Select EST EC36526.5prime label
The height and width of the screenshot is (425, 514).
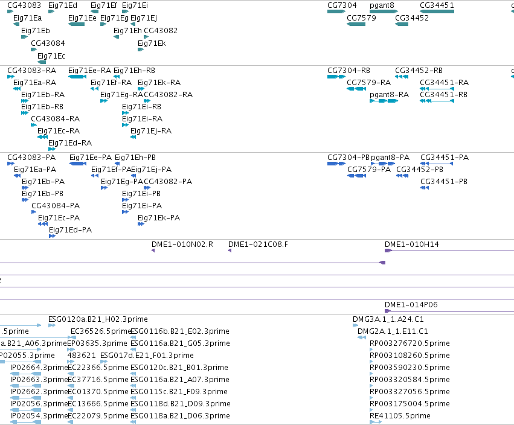(x=101, y=331)
